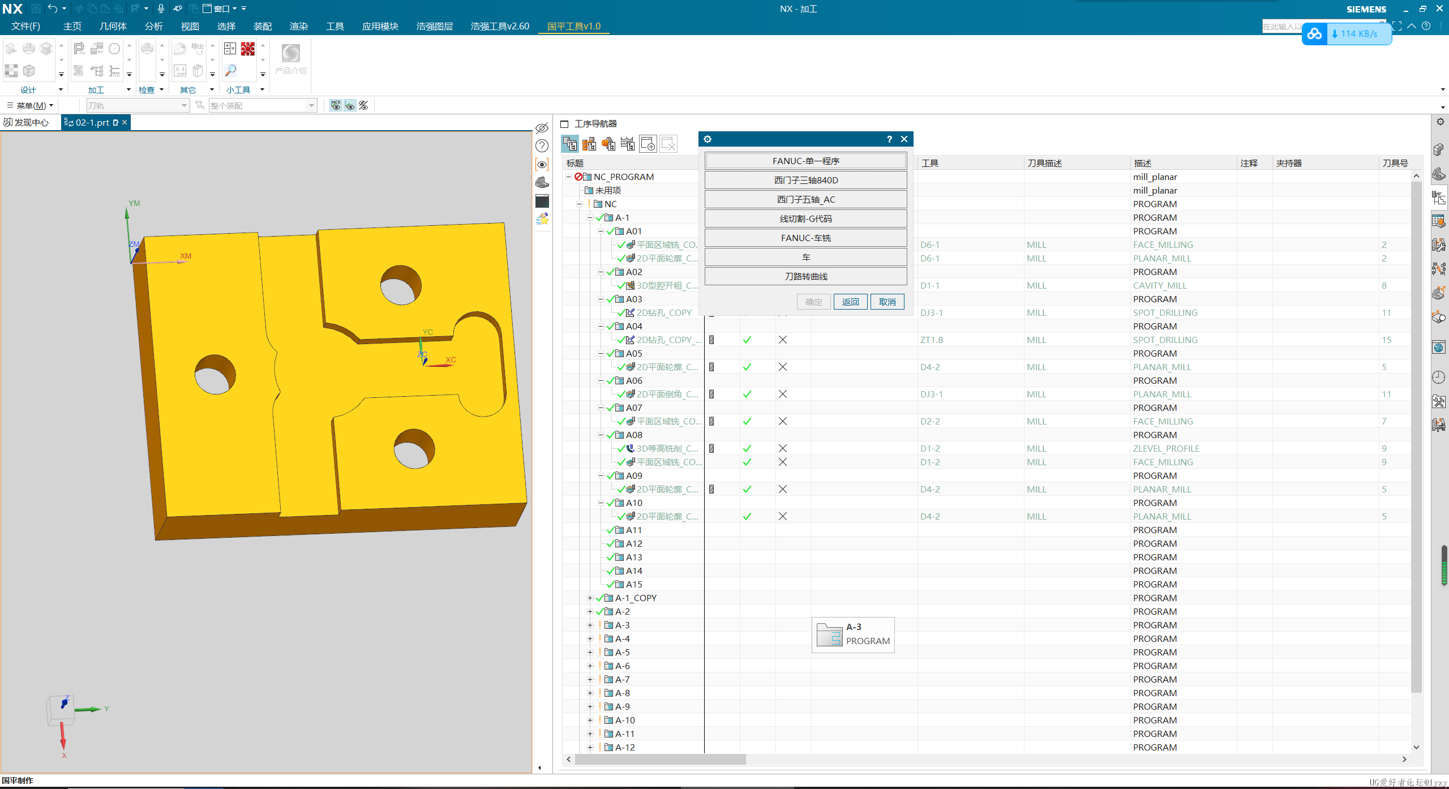1449x789 pixels.
Task: Click the resource bar settings gear
Action: coord(1441,122)
